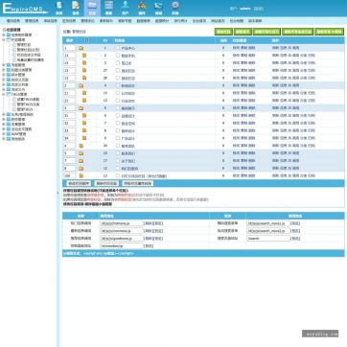
Task: Click the green 增加栏目 button
Action: pos(223,32)
